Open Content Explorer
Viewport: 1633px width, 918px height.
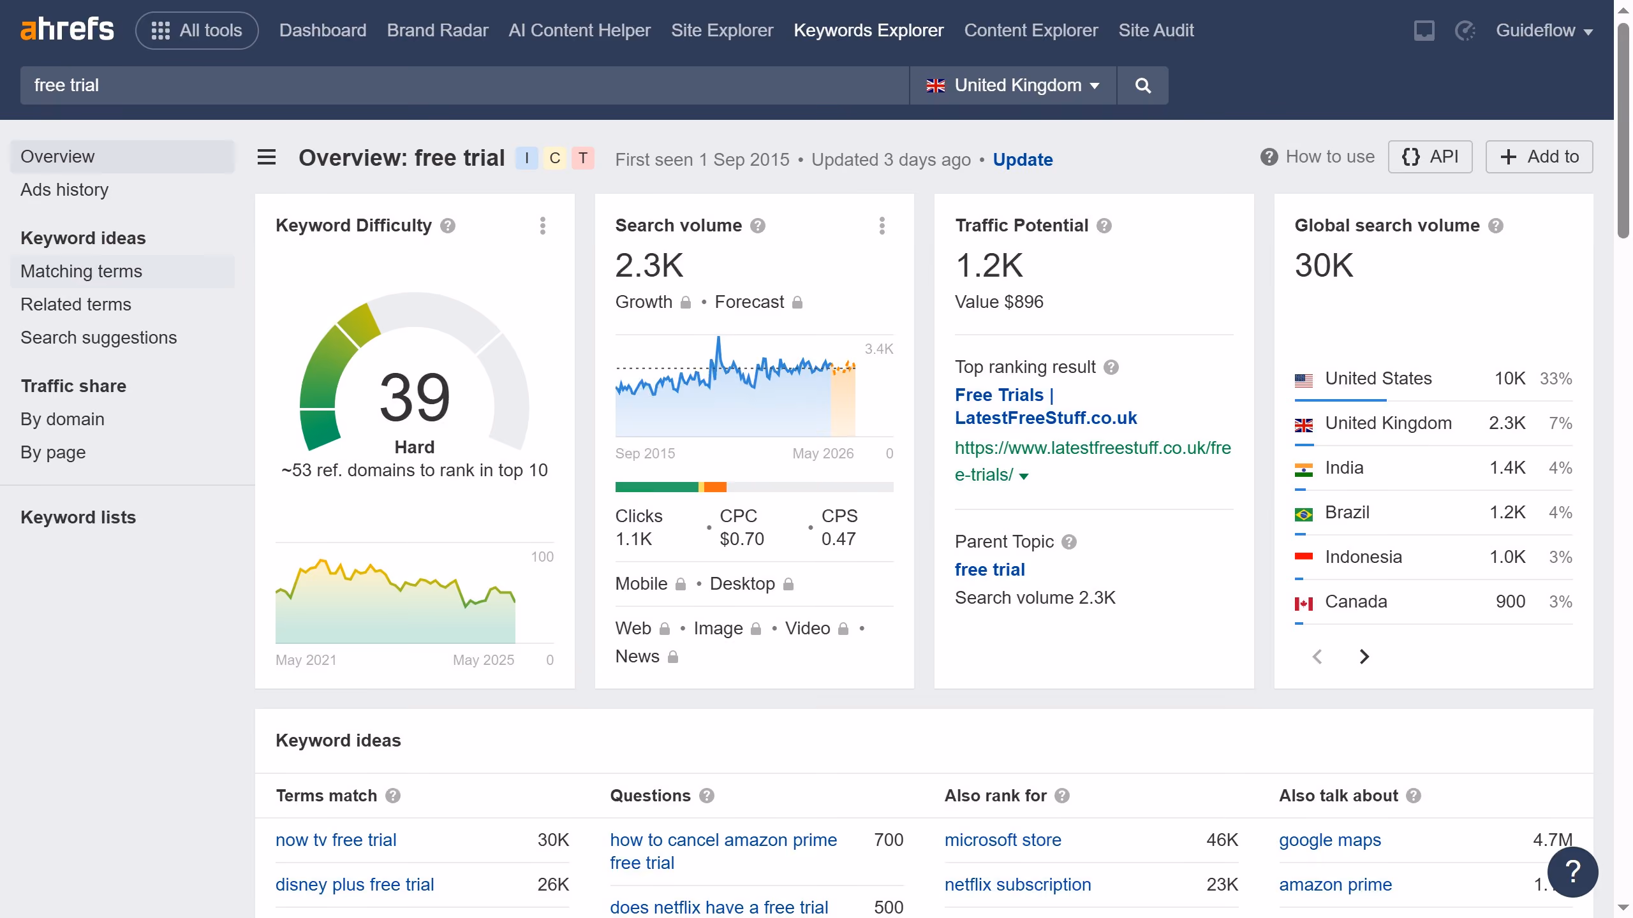tap(1031, 30)
